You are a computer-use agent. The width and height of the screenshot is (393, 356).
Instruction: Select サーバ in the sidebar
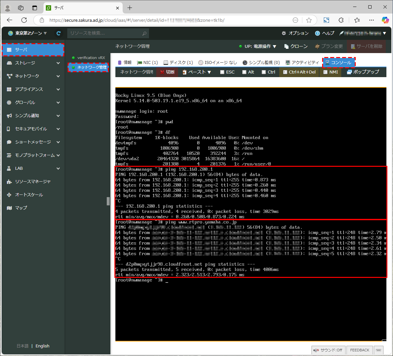coord(33,49)
